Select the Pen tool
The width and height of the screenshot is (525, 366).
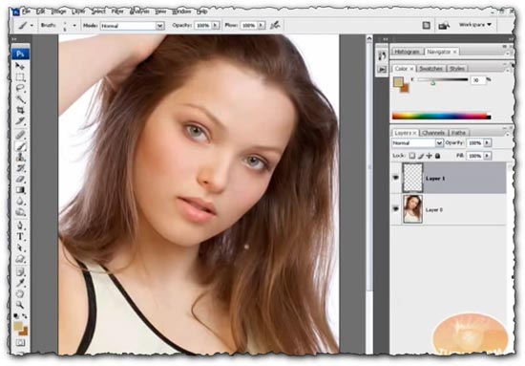point(20,226)
